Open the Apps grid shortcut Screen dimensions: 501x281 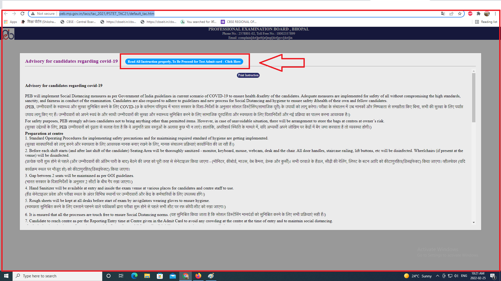tap(10, 22)
